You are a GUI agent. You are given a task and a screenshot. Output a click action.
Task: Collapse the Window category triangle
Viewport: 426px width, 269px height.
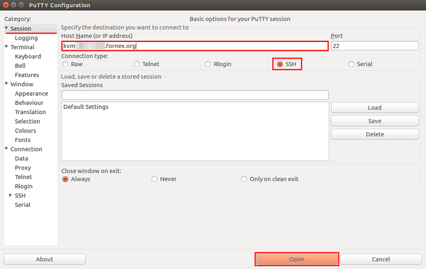[x=7, y=83]
